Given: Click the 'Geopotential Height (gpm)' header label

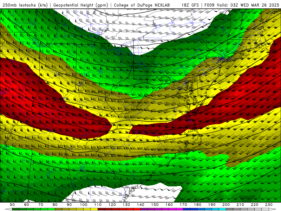Looking at the screenshot, I should (81, 5).
